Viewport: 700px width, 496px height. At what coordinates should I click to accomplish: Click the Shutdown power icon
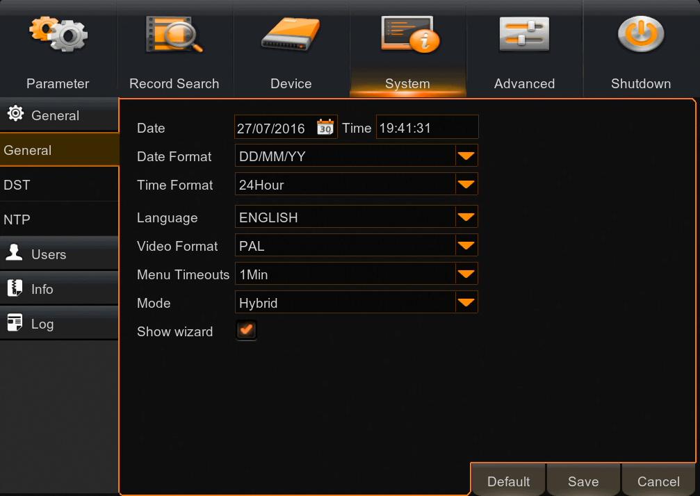click(x=641, y=34)
